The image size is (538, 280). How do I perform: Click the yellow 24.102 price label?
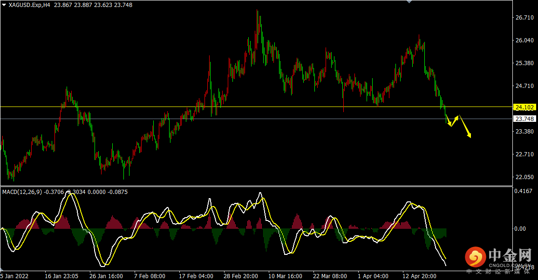[x=524, y=107]
